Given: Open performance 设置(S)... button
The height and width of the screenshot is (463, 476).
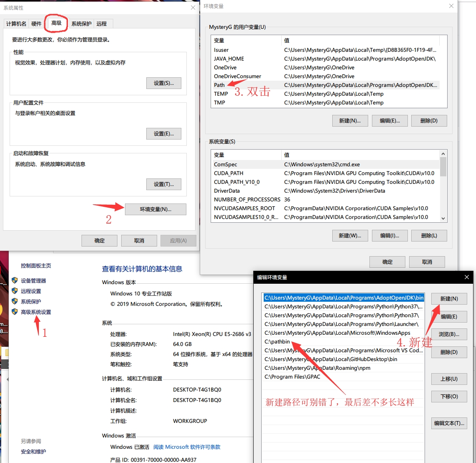Looking at the screenshot, I should (x=164, y=83).
